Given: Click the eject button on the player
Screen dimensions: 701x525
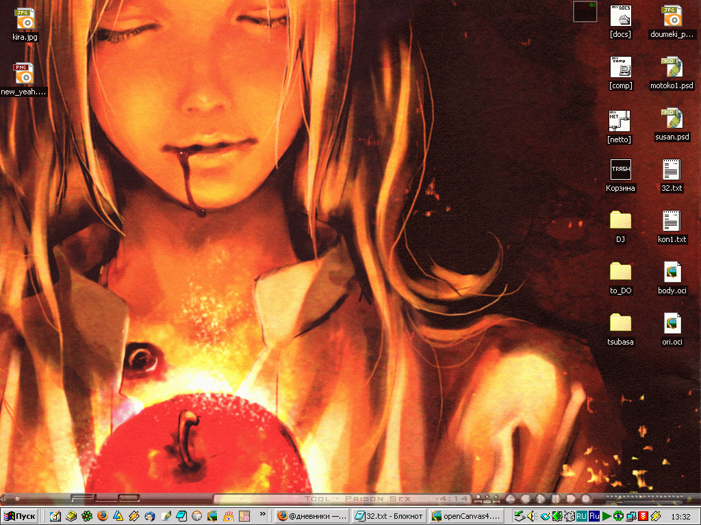Looking at the screenshot, I should (x=510, y=498).
